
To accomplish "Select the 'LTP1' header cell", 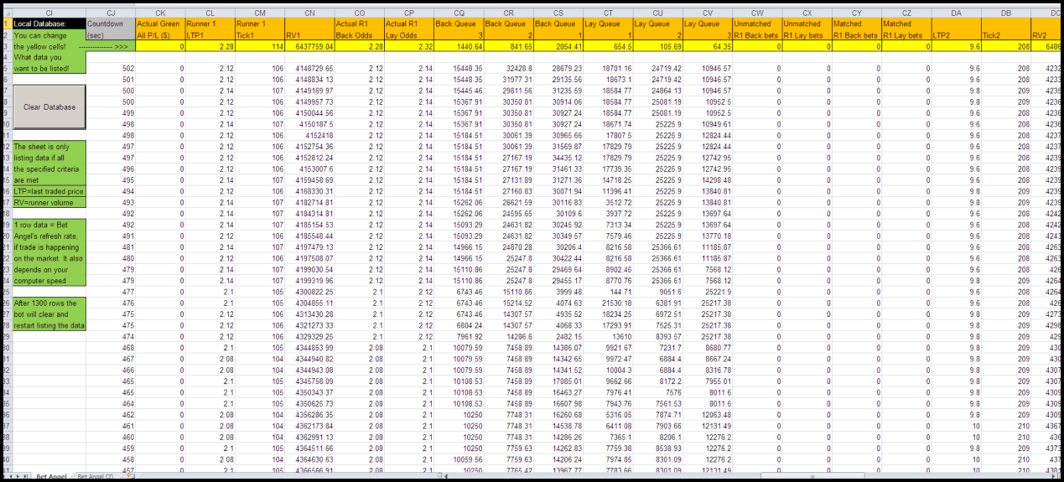I will (210, 36).
